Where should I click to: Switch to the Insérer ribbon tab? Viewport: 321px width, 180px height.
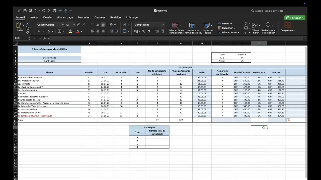[34, 17]
